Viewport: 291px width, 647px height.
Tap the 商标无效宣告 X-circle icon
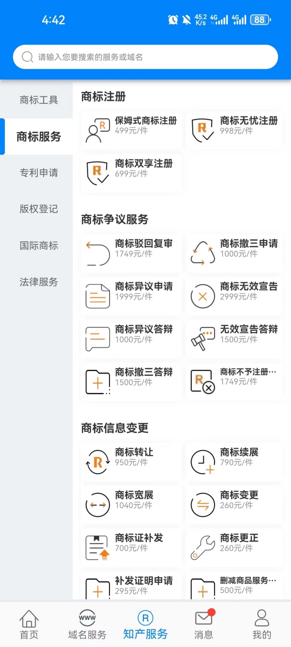coord(202,296)
